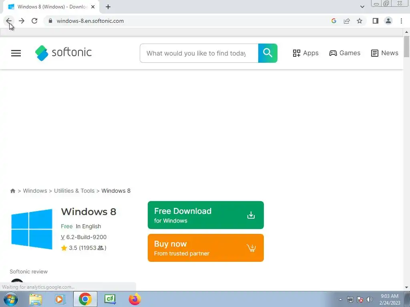Screen dimensions: 410x307
Task: Click the Softonic logo
Action: pyautogui.click(x=63, y=53)
